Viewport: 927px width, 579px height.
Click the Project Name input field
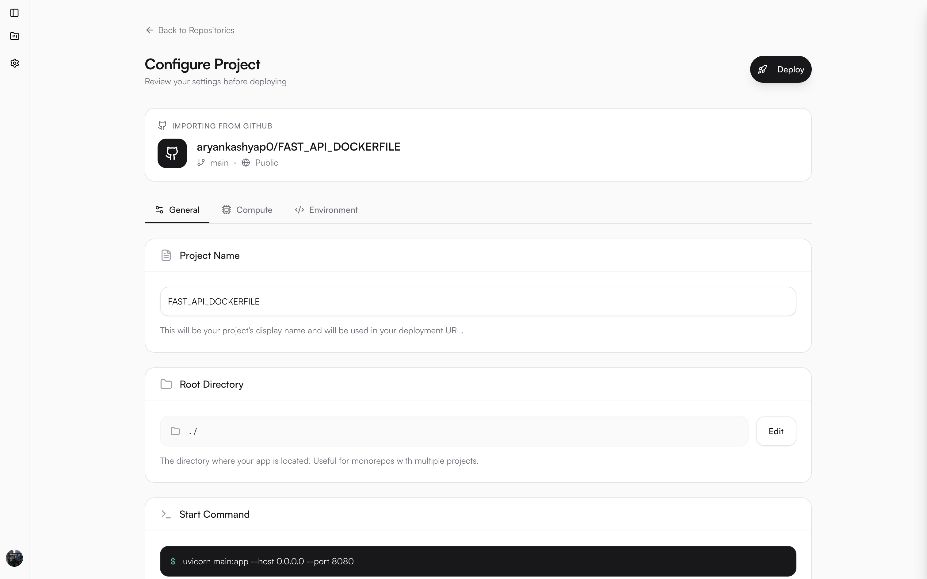[x=478, y=301]
